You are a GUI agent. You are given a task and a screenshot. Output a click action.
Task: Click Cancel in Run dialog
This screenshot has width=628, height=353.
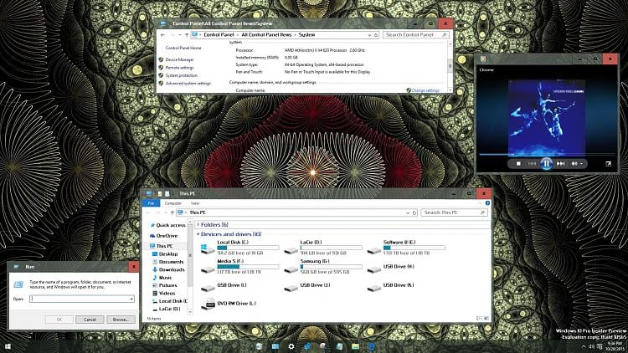[x=90, y=320]
